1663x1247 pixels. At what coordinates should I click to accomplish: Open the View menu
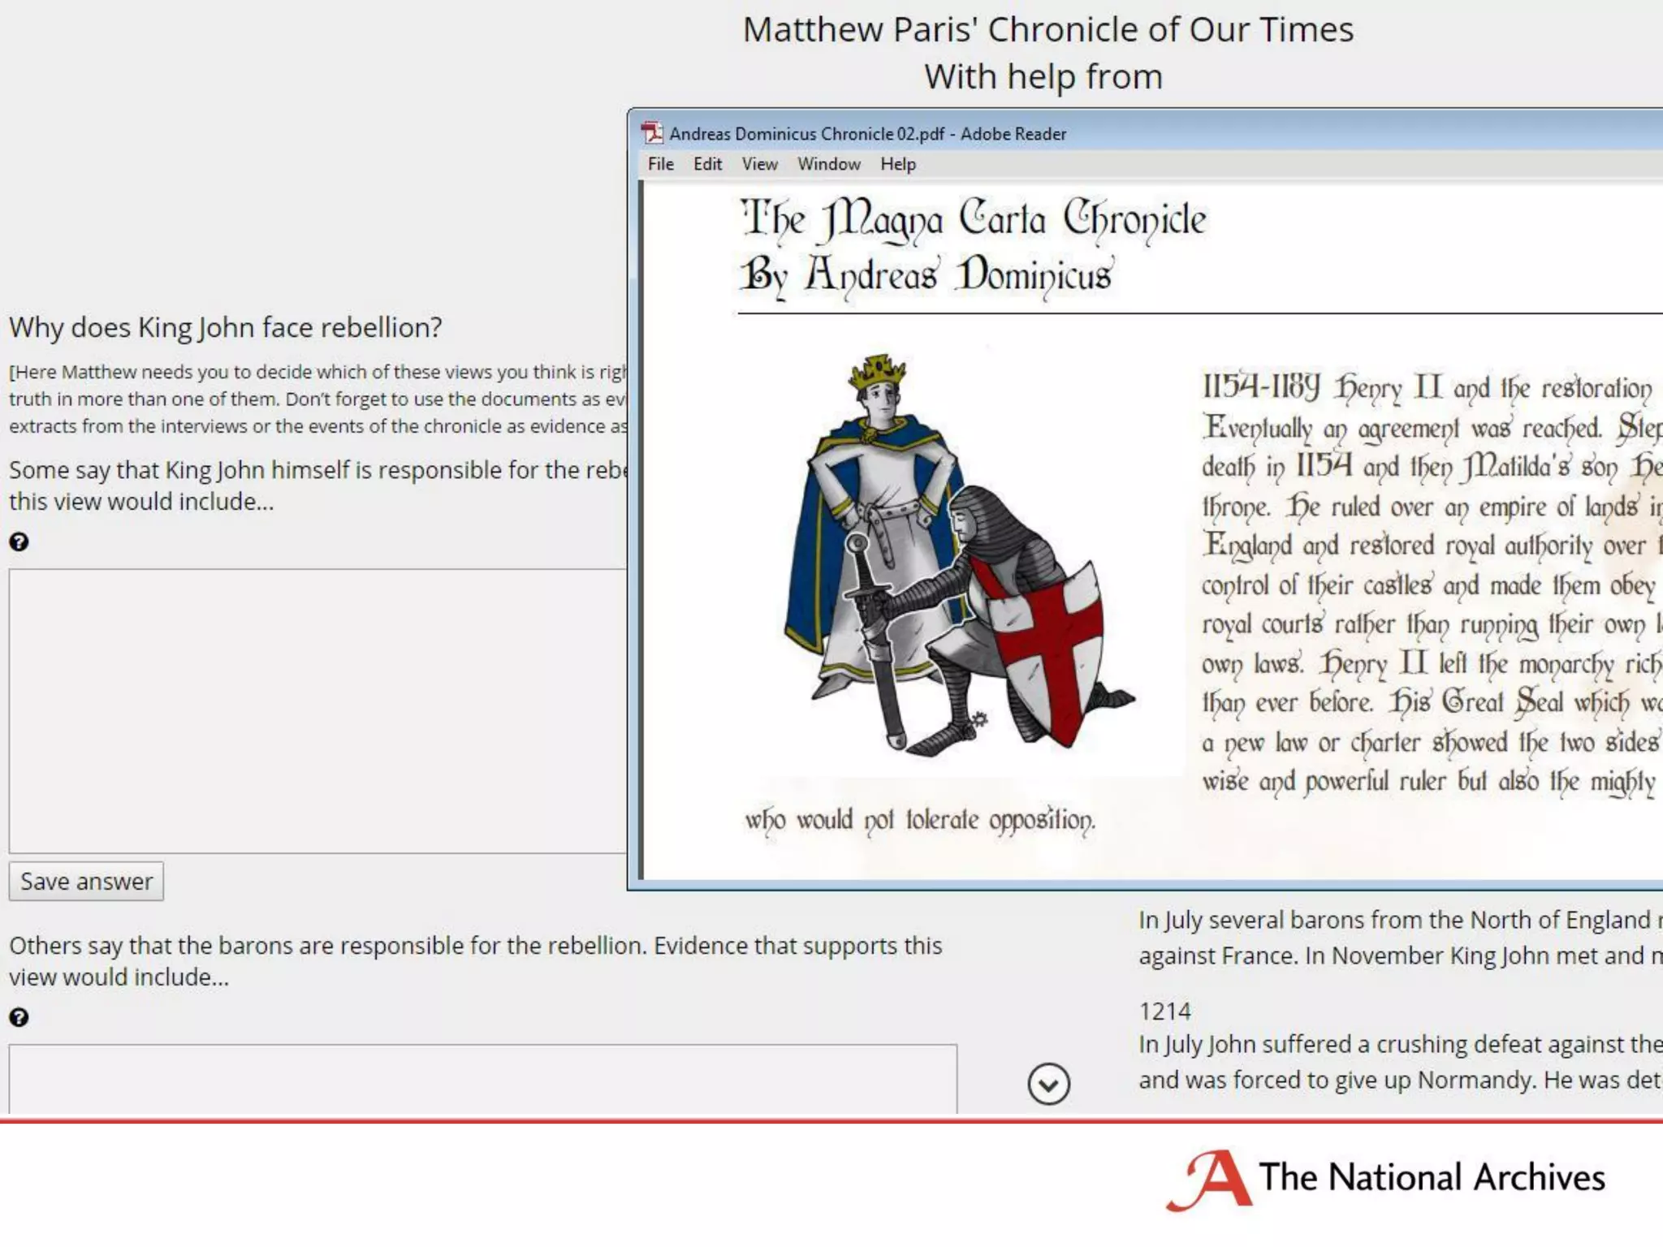click(759, 164)
